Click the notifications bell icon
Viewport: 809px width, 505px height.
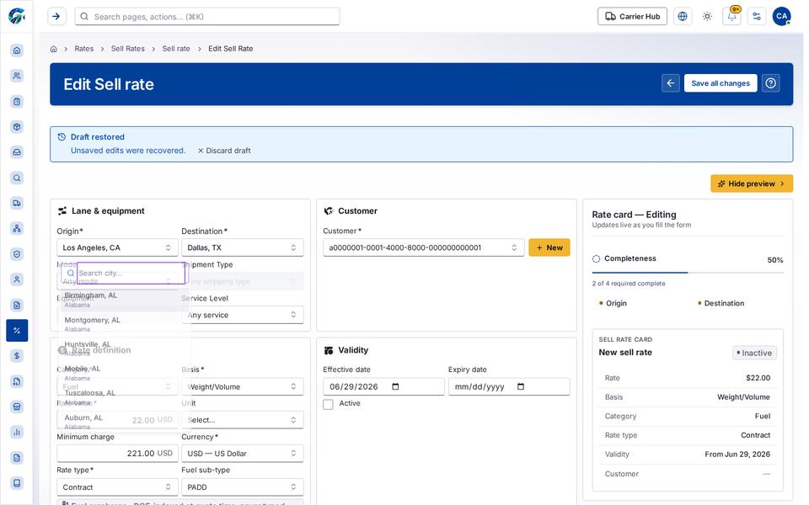point(731,17)
